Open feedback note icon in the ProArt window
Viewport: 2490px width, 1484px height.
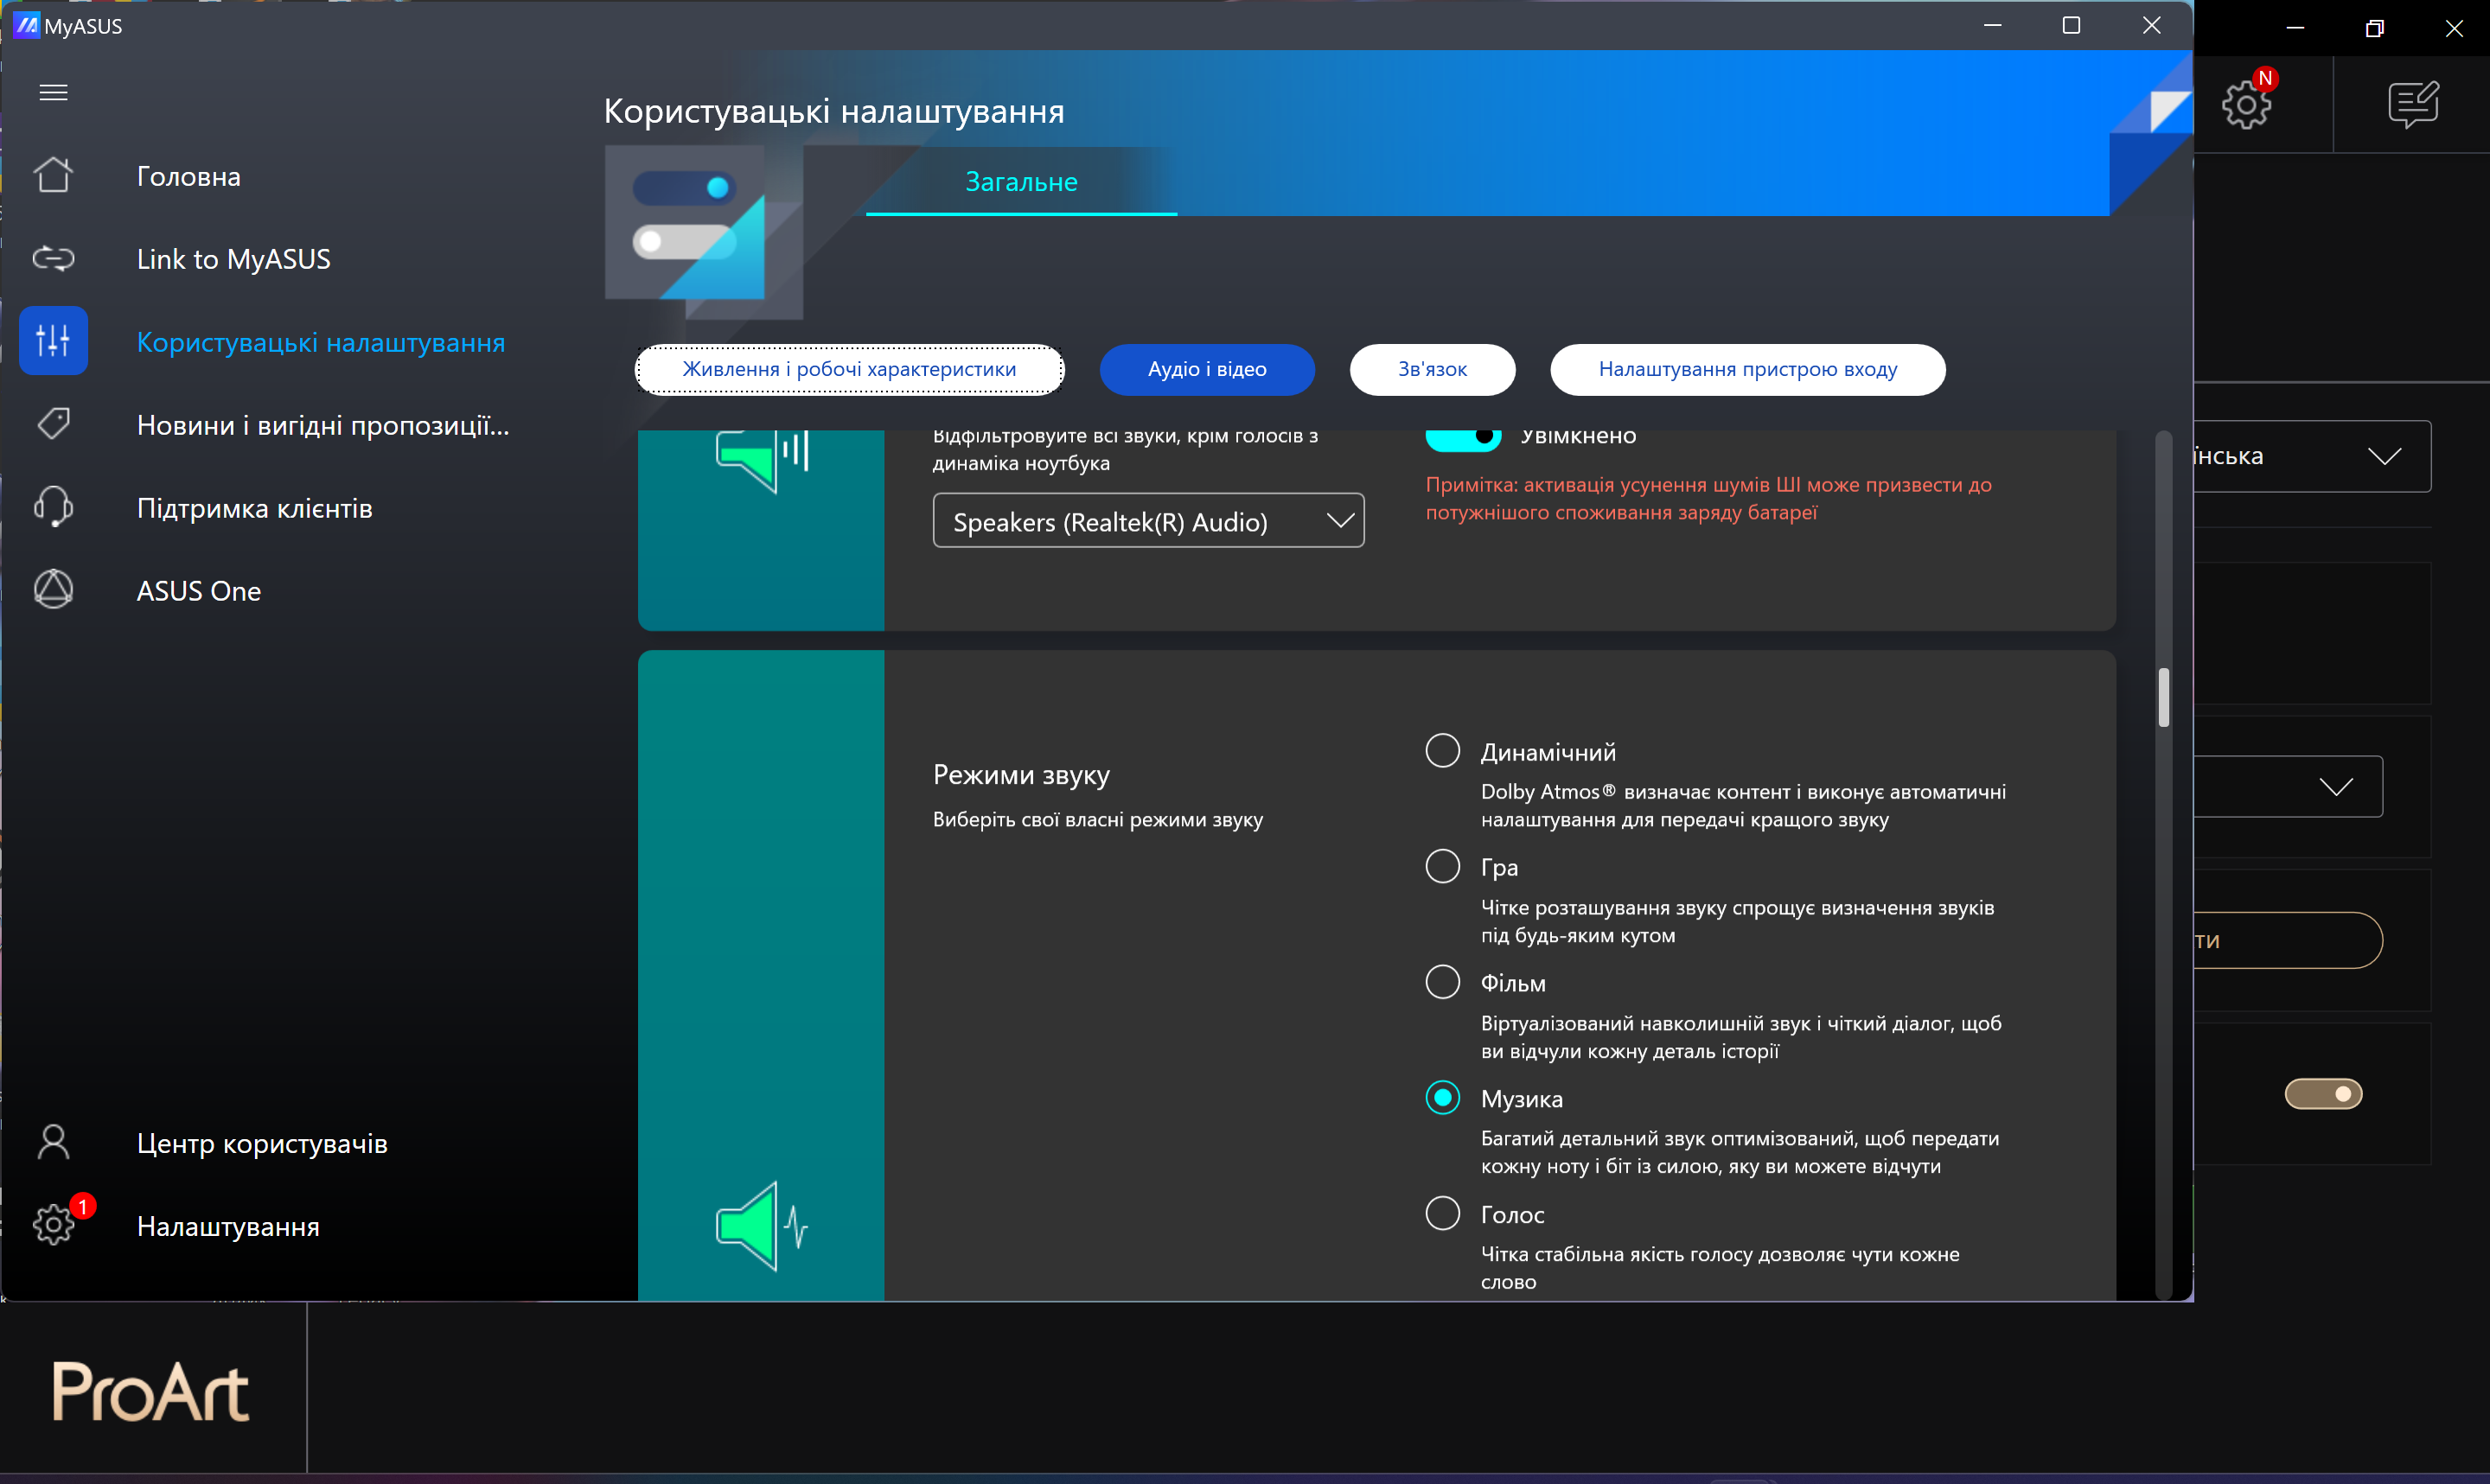(2412, 104)
